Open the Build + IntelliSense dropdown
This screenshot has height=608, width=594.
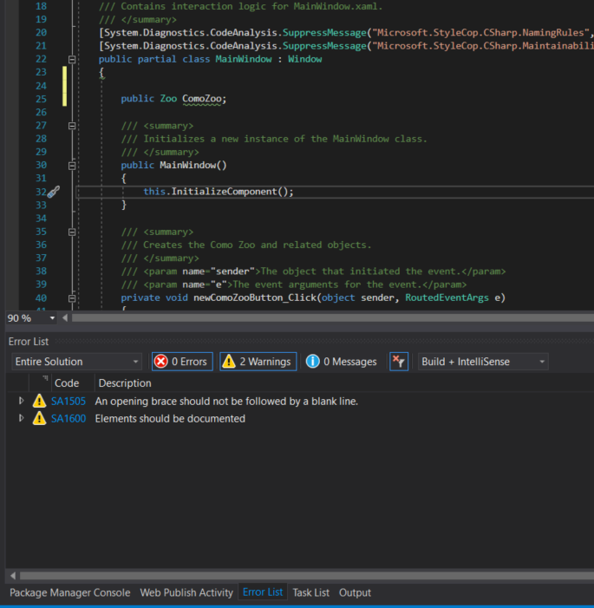(483, 362)
